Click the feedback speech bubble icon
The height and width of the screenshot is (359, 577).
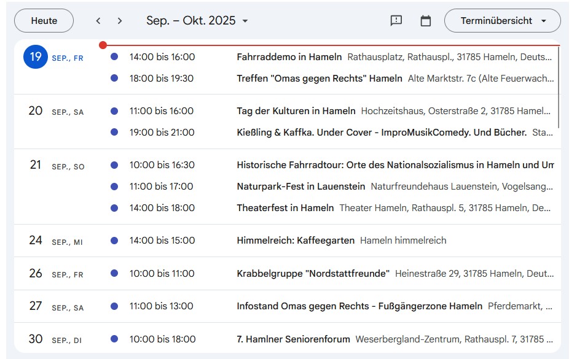[396, 21]
